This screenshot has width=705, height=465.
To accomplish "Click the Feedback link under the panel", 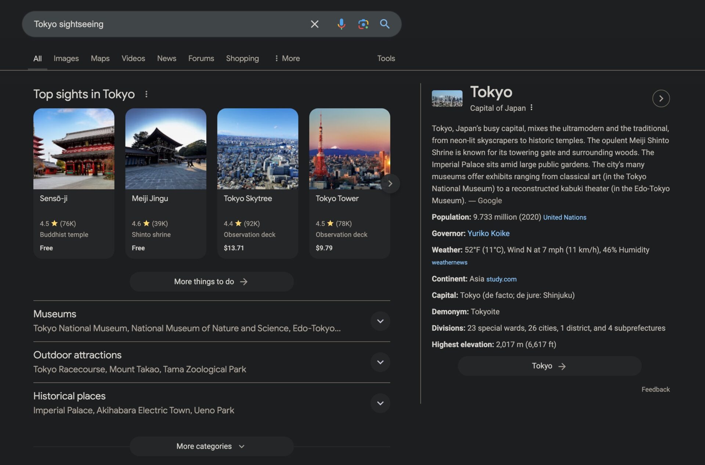I will (655, 389).
